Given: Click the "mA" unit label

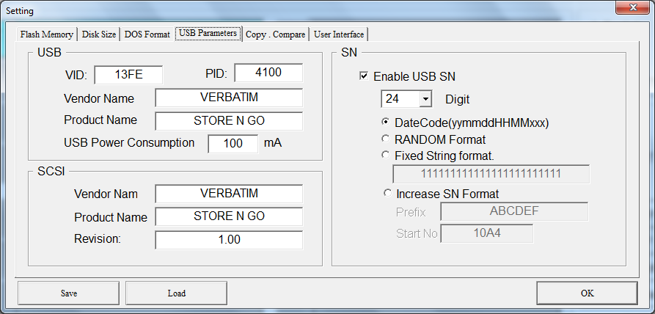Looking at the screenshot, I should (273, 143).
